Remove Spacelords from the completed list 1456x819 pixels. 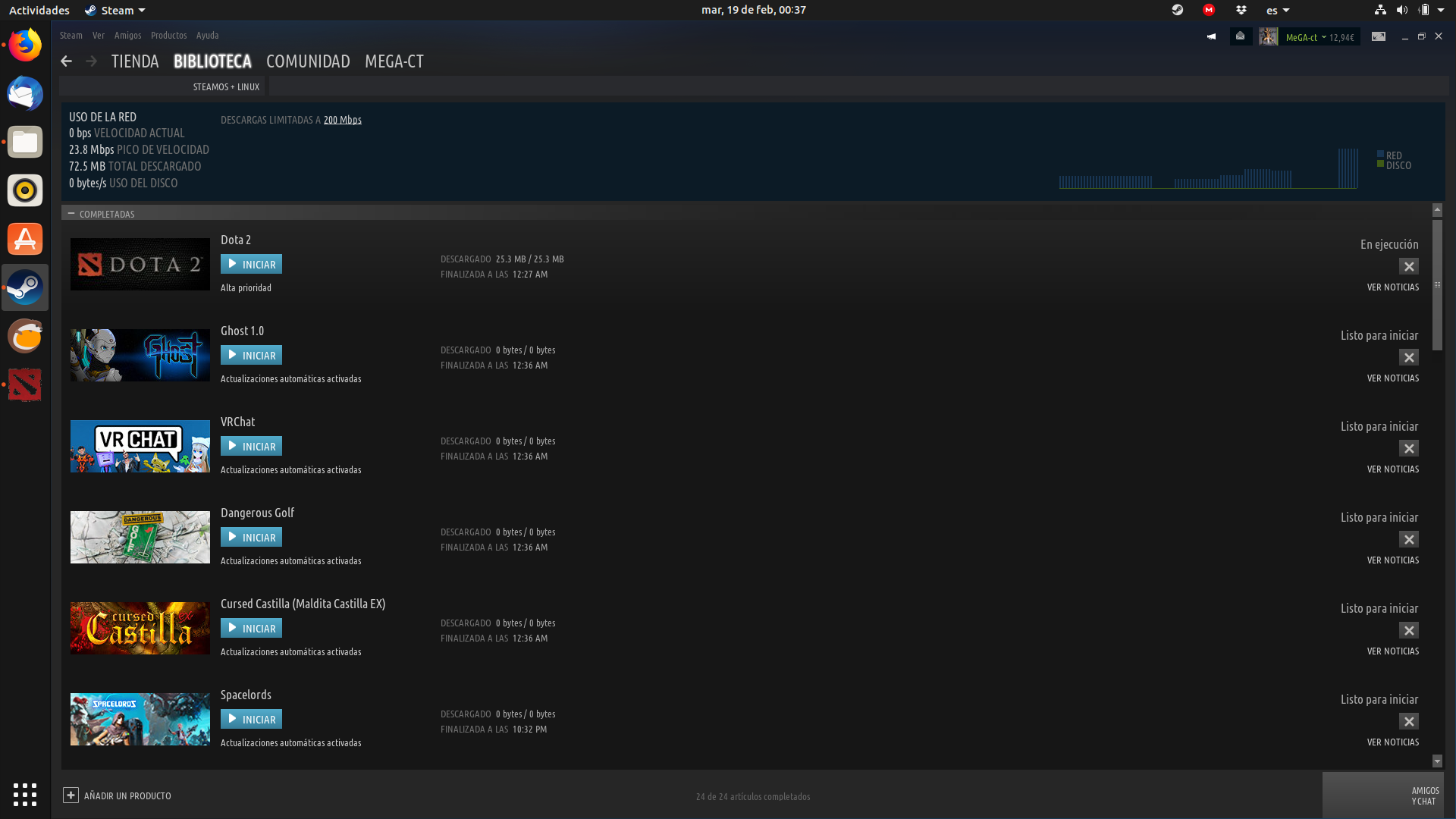tap(1409, 721)
